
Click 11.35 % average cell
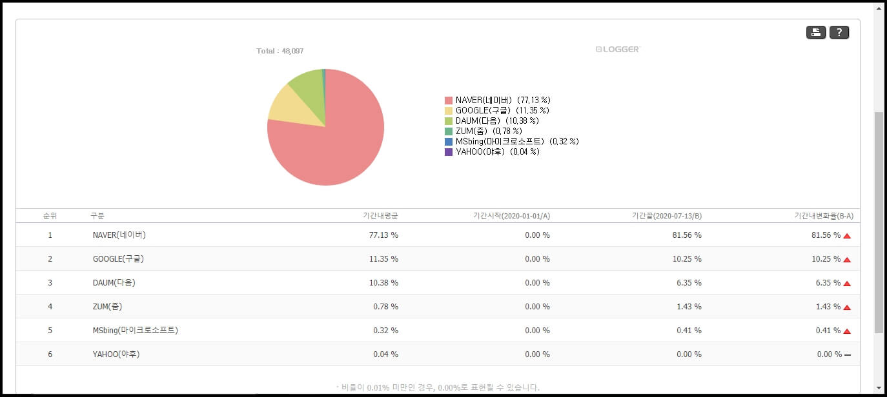(383, 259)
